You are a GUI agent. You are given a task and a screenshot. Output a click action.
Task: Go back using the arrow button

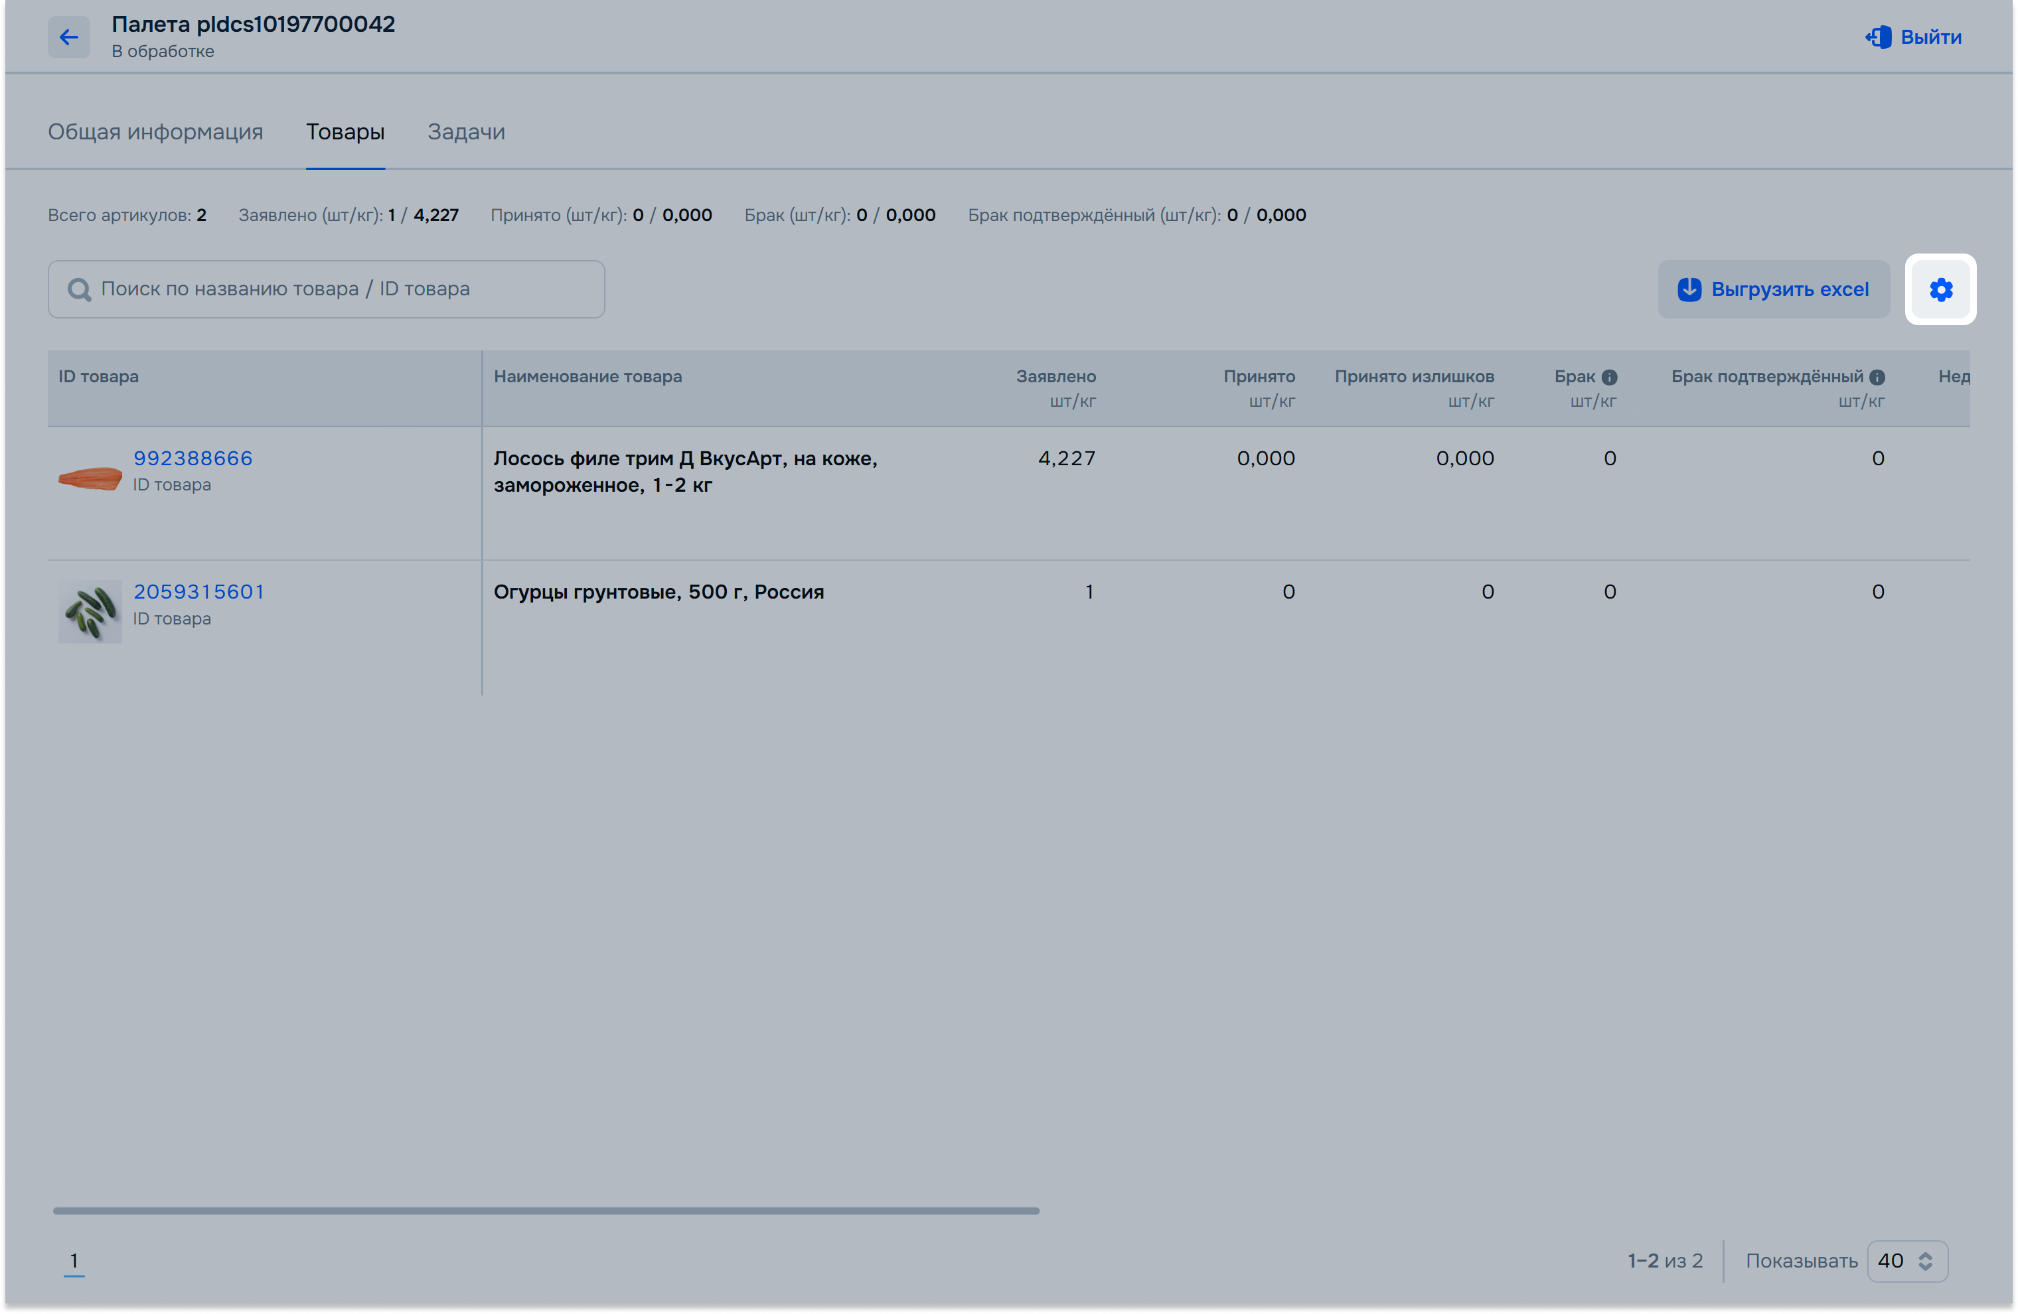pyautogui.click(x=68, y=37)
